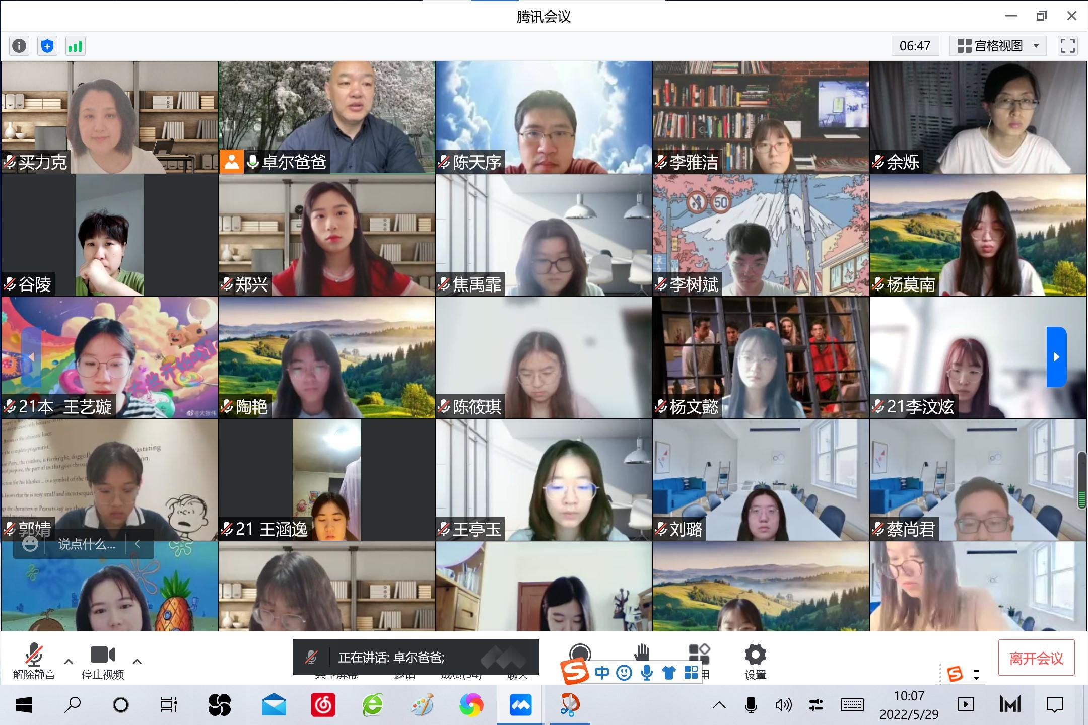Image resolution: width=1088 pixels, height=725 pixels.
Task: Click 离开会议 to leave meeting
Action: (x=1036, y=658)
